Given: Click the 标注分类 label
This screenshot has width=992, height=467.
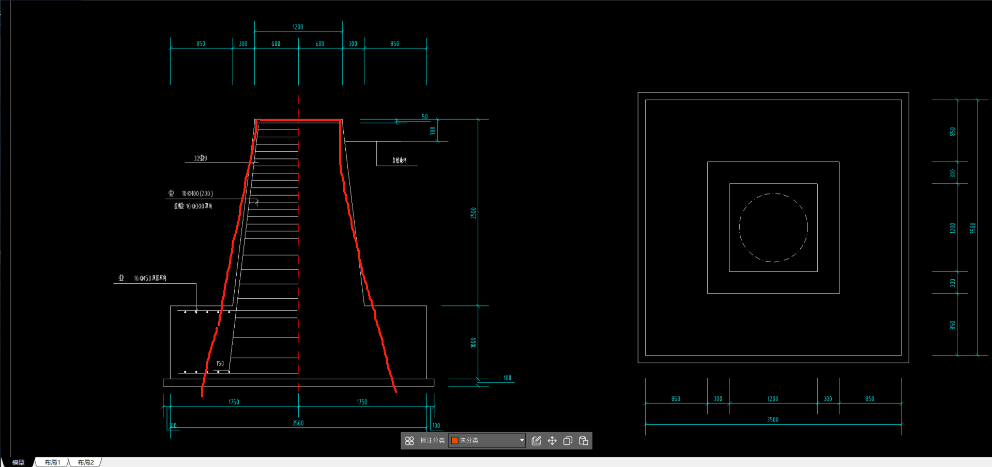Looking at the screenshot, I should tap(432, 441).
